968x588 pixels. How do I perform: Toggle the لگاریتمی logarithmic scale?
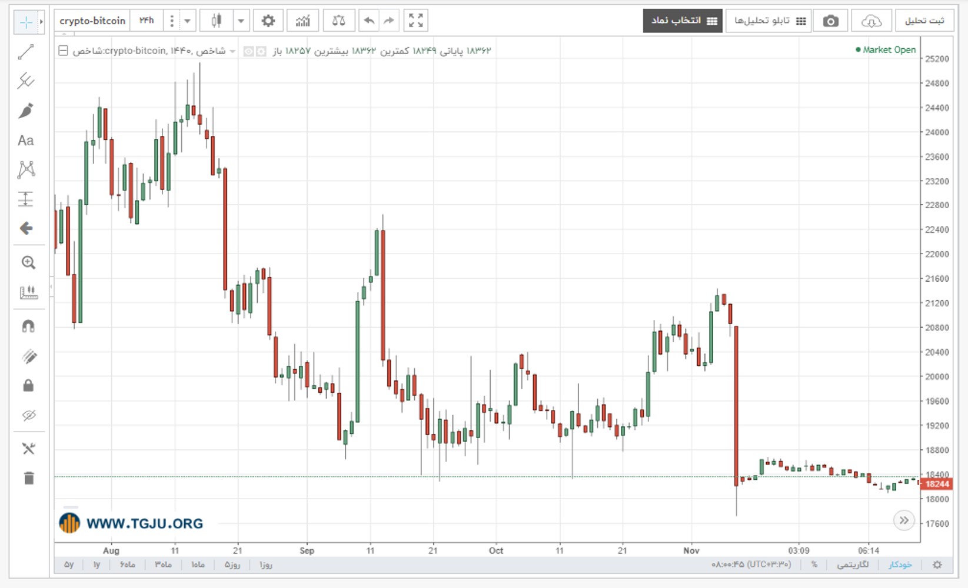(x=853, y=564)
